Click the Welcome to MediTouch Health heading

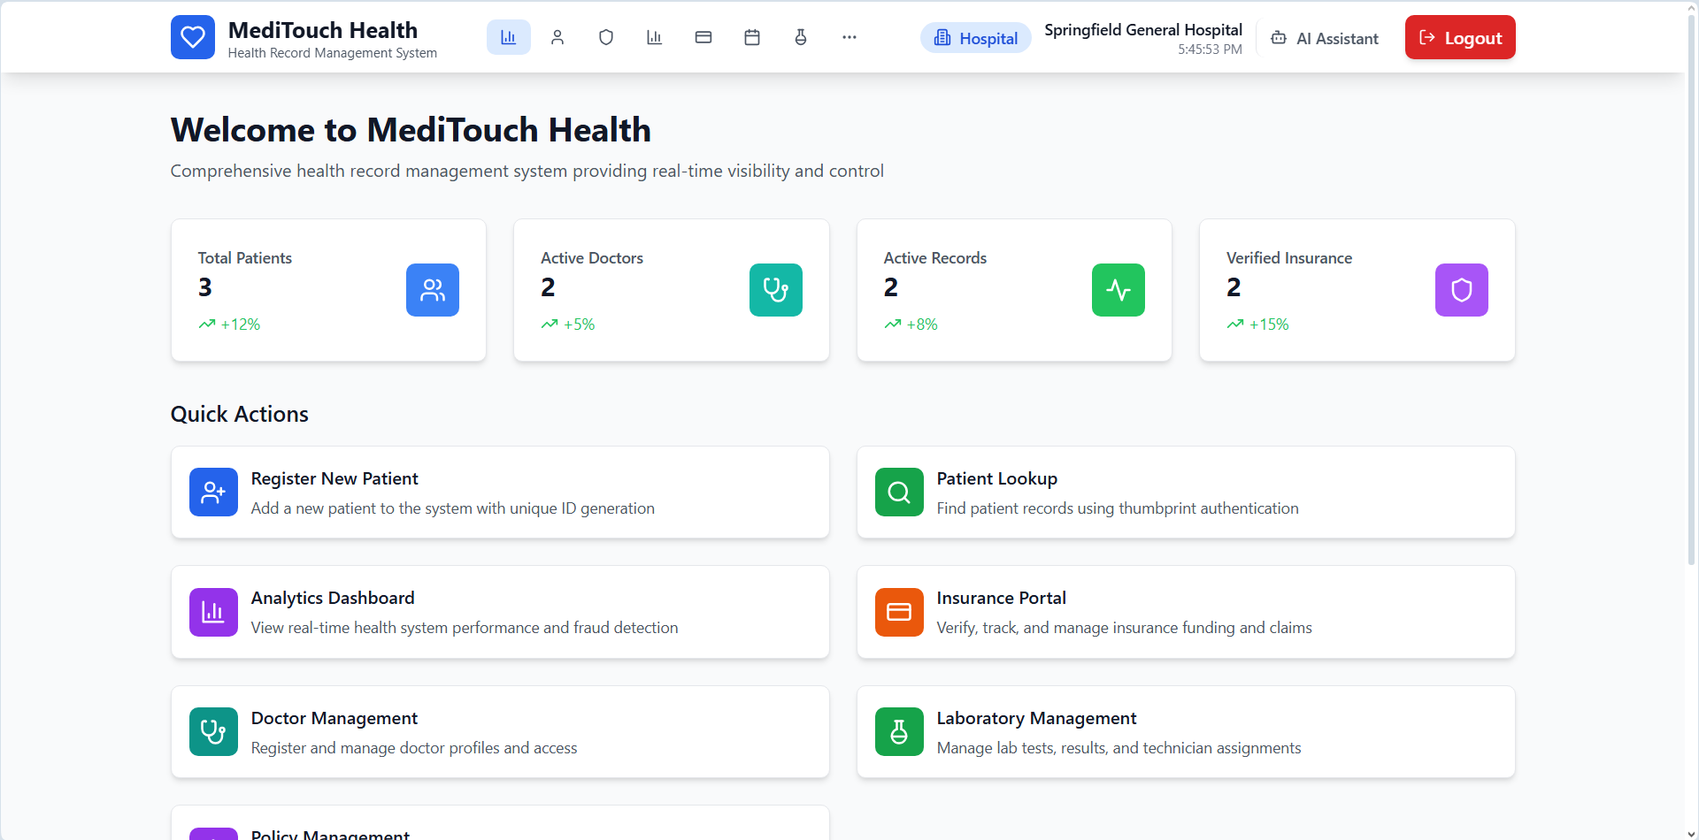(x=411, y=130)
